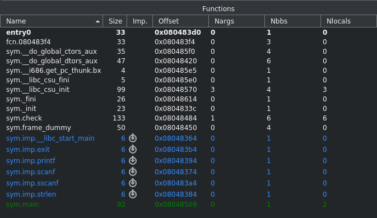Click size value 99 for __libc_csu_init
This screenshot has width=377, height=218.
121,90
